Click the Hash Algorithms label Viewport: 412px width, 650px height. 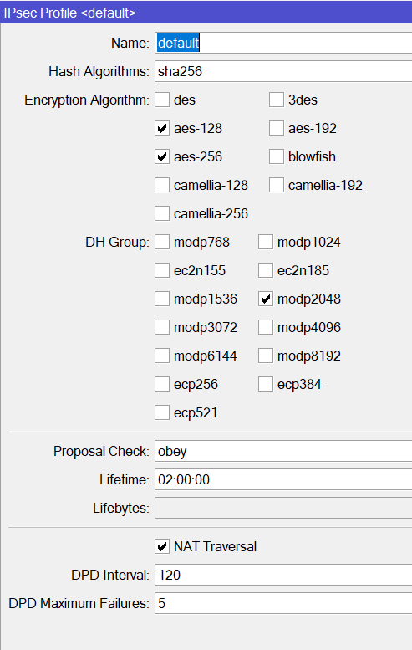point(99,71)
